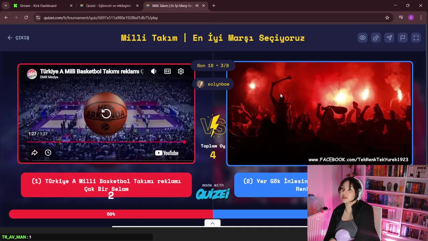Click the eye preview icon in quiz header
The width and height of the screenshot is (428, 241).
pos(362,38)
